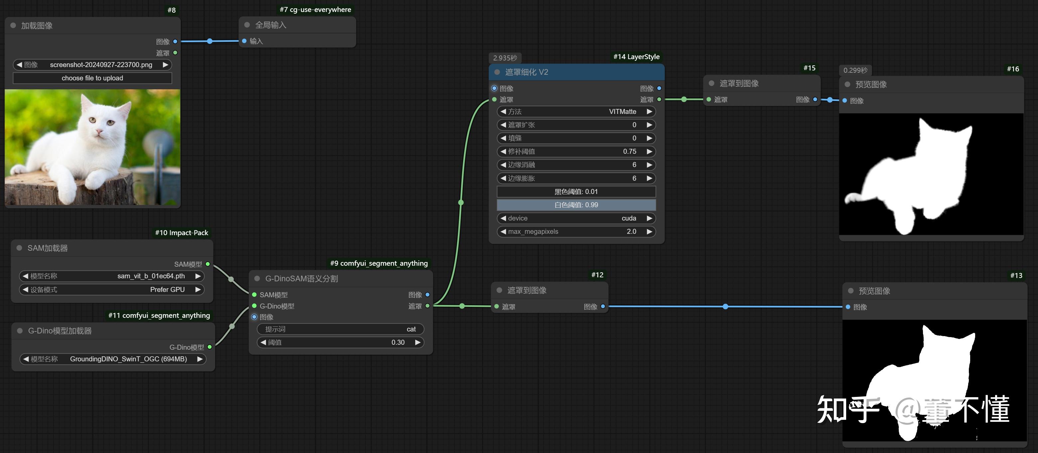Click 遮罩 output port of G-DinoSAM语义分割

pos(428,306)
